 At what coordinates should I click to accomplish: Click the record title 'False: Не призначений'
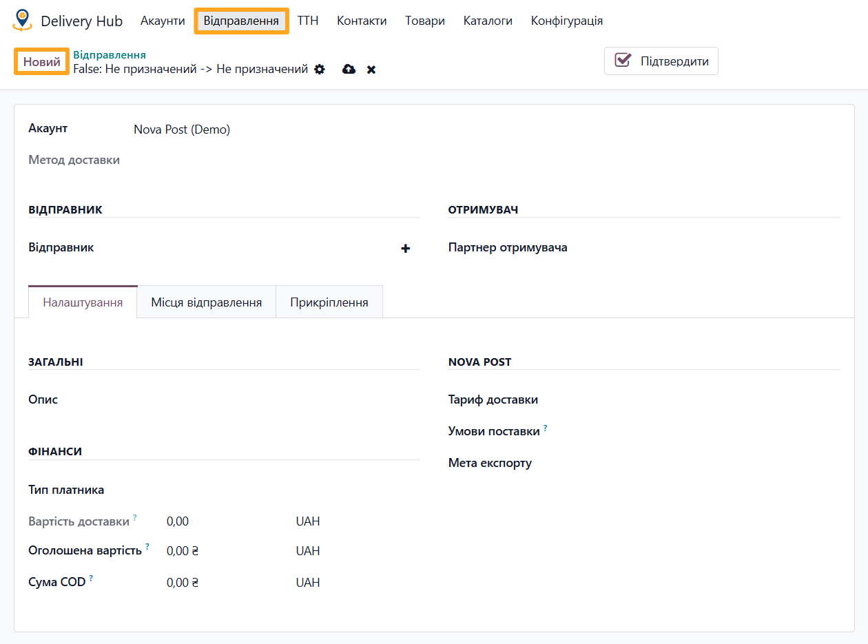(134, 69)
